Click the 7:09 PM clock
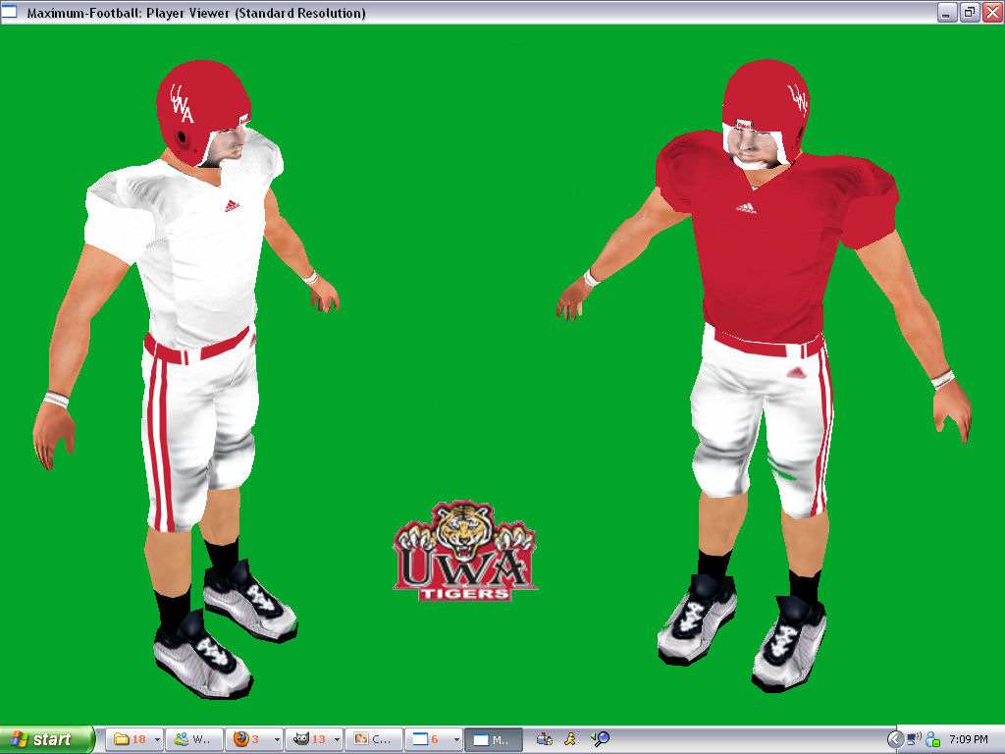This screenshot has width=1005, height=754. (969, 740)
